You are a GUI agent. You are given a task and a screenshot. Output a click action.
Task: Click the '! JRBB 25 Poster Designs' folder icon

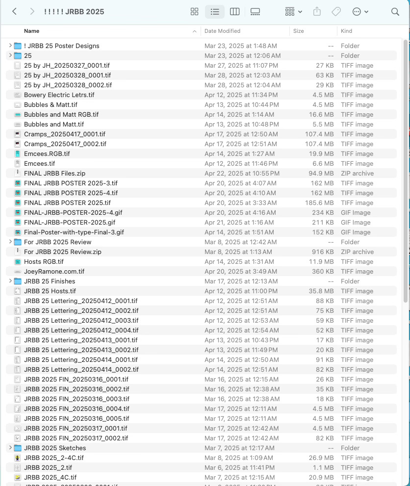pyautogui.click(x=18, y=46)
